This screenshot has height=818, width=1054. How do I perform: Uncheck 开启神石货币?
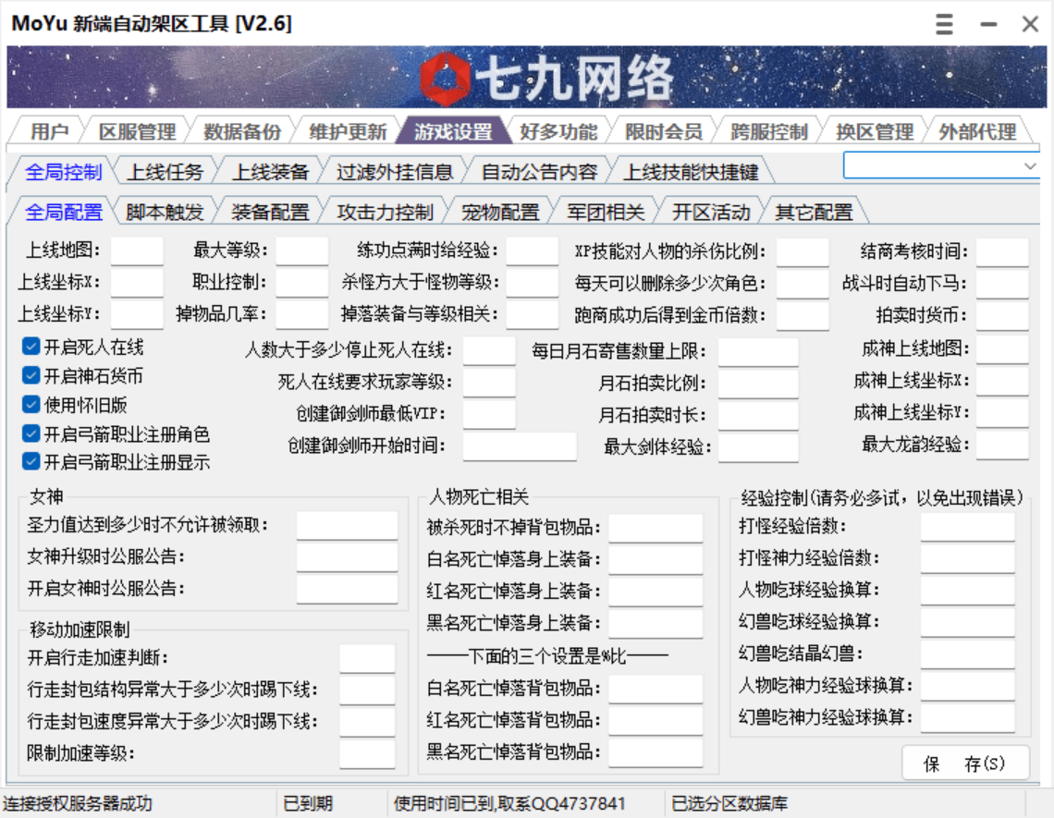(31, 373)
